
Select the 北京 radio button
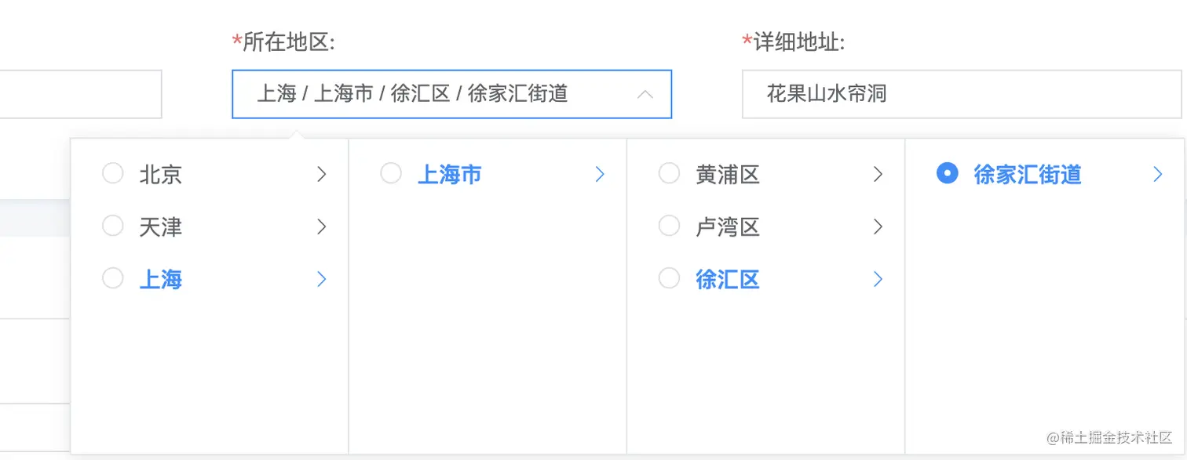[x=113, y=173]
